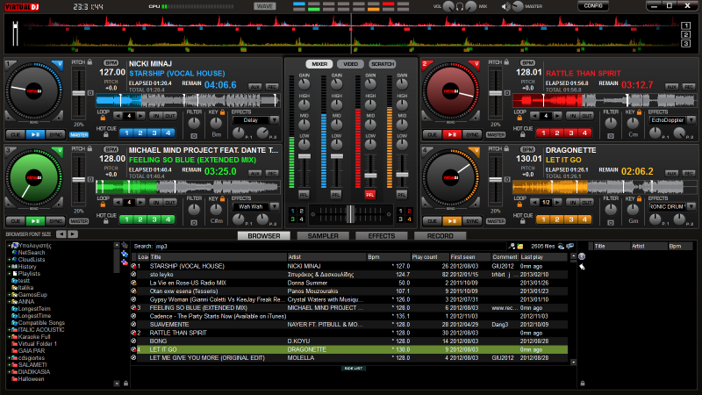The width and height of the screenshot is (702, 395).
Task: Click the Search input field
Action: (330, 246)
